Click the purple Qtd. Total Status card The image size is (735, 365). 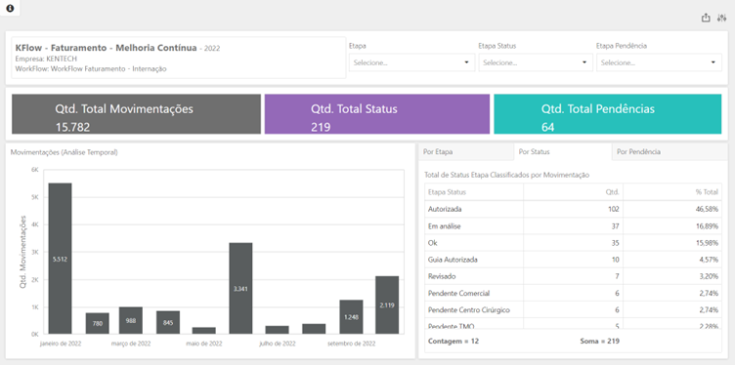pyautogui.click(x=377, y=114)
